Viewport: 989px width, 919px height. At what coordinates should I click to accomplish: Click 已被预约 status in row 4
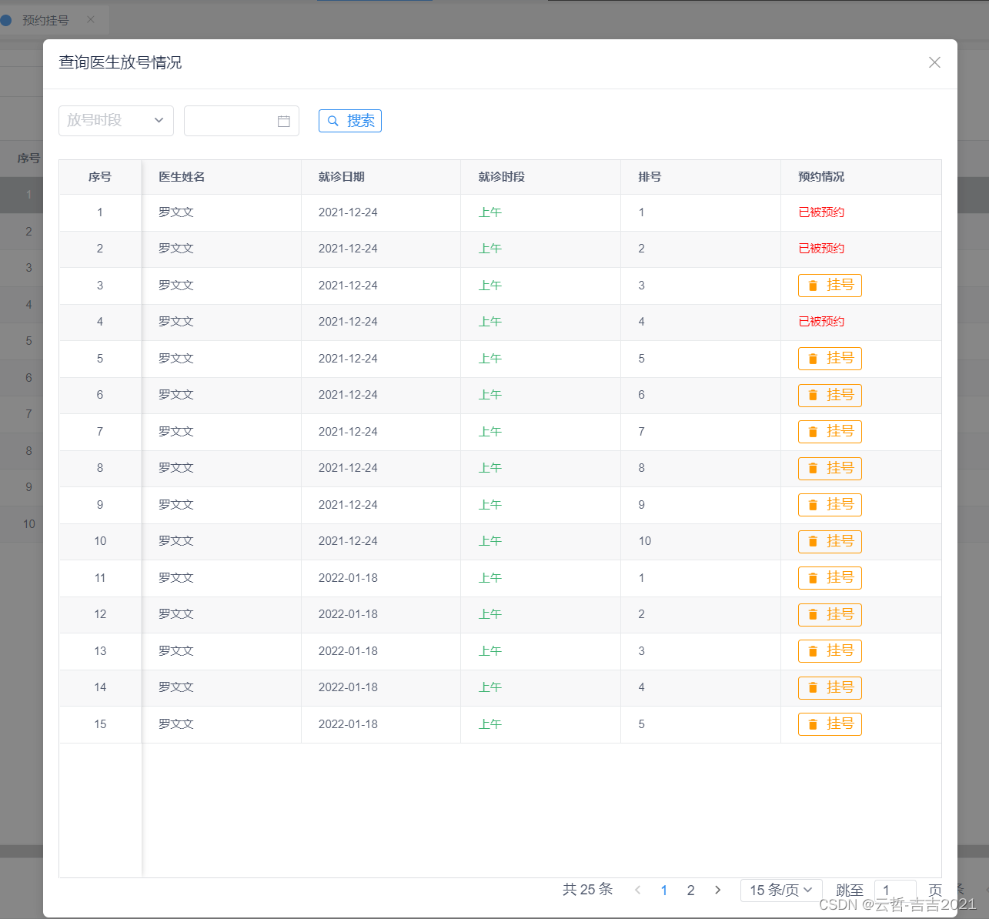821,322
